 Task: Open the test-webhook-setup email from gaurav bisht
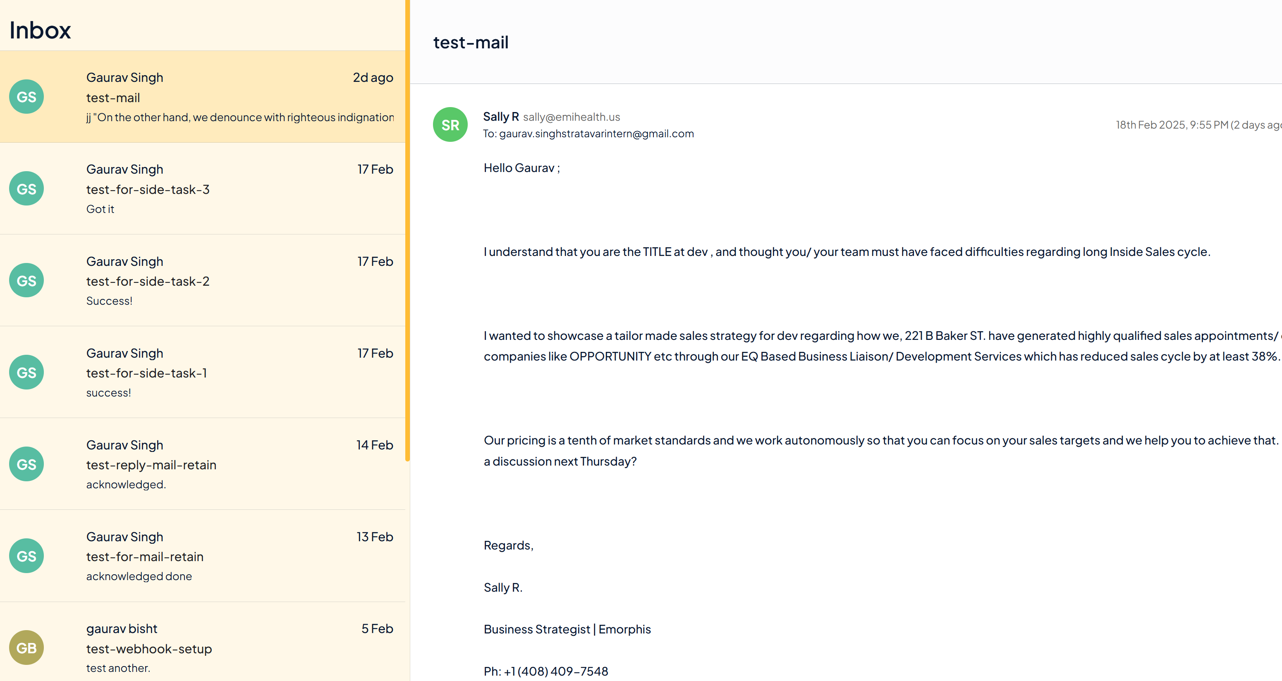(x=202, y=642)
